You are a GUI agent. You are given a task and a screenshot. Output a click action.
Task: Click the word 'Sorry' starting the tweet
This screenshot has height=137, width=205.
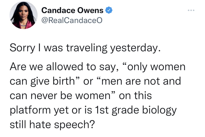point(22,48)
